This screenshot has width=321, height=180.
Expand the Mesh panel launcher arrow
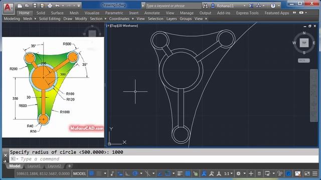tap(35, 19)
